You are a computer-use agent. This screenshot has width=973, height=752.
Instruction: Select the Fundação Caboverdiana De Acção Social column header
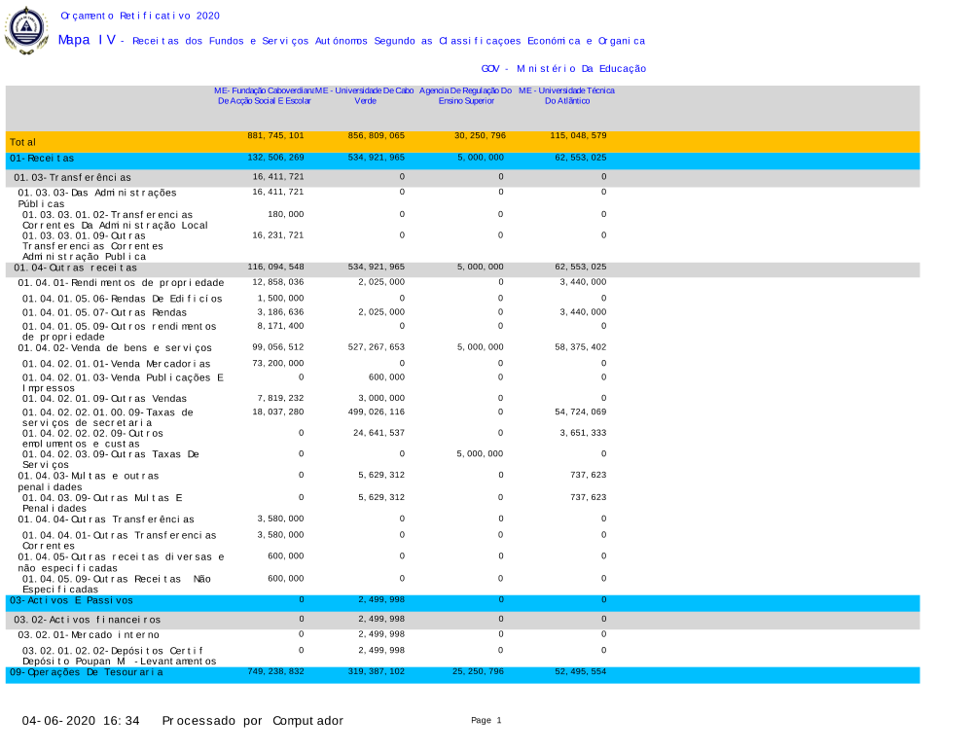point(264,95)
